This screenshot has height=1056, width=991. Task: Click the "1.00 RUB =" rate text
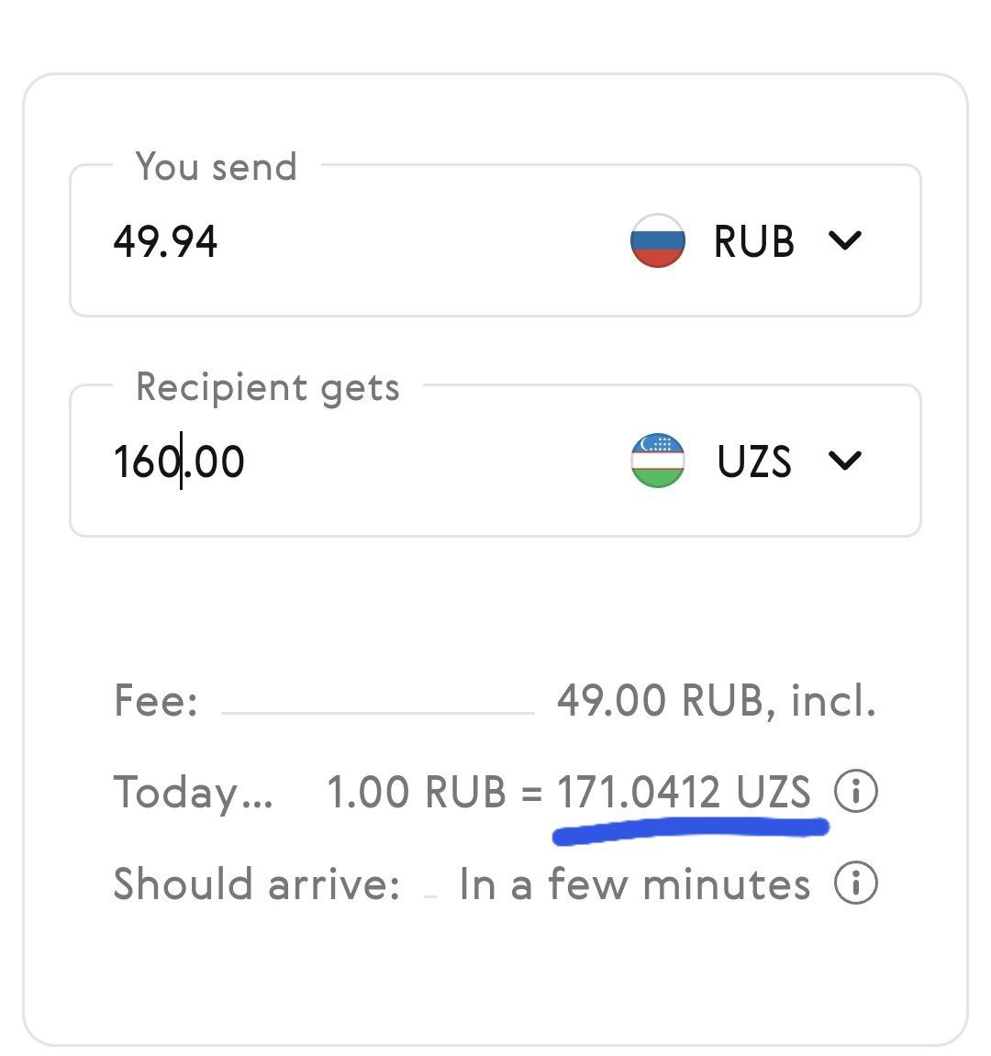435,792
